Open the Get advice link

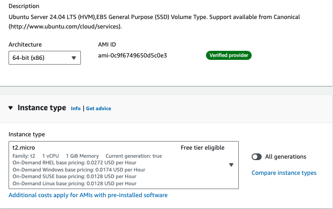coord(98,108)
